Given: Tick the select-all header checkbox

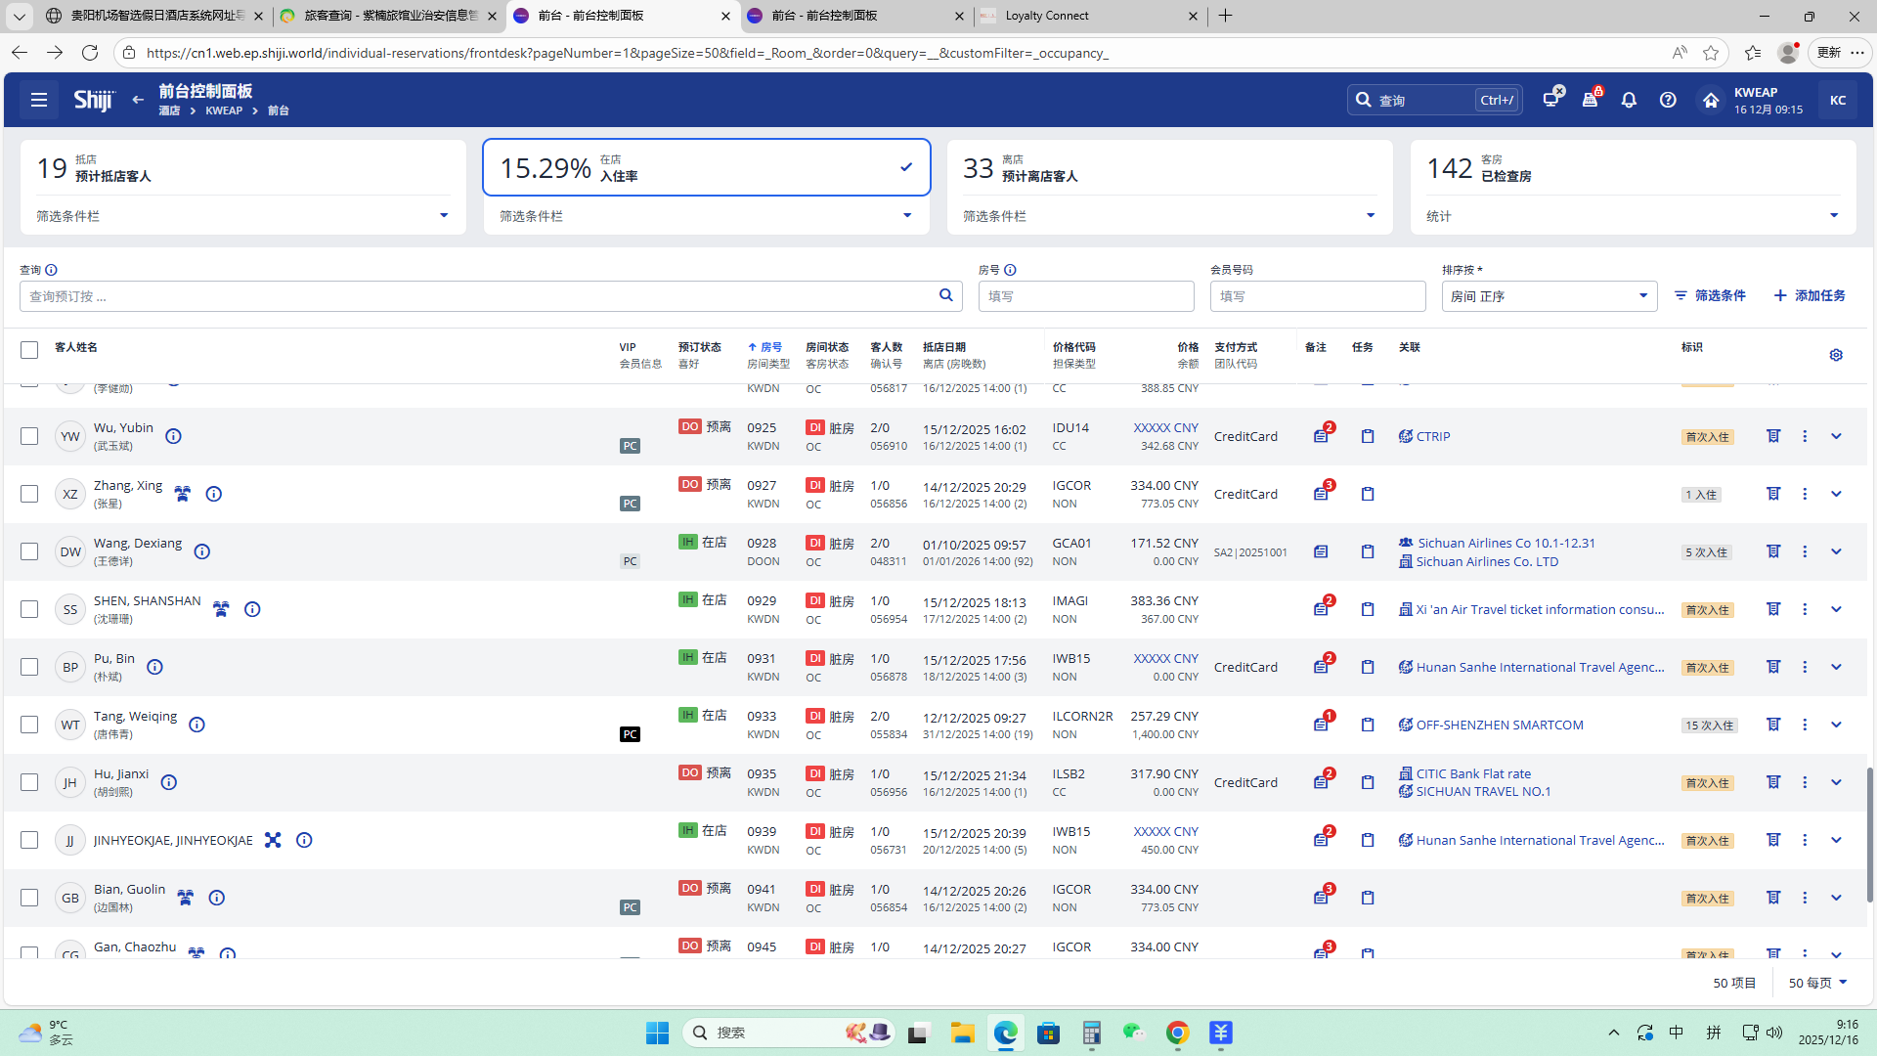Looking at the screenshot, I should [29, 350].
